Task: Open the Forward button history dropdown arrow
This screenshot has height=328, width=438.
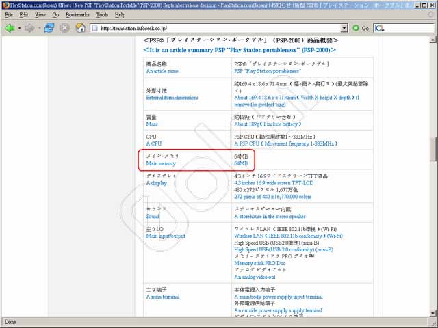Action: [x=40, y=28]
